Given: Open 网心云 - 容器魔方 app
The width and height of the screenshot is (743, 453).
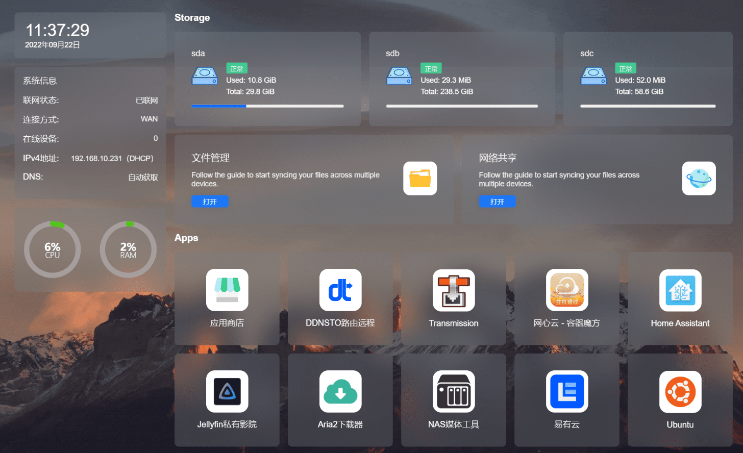Looking at the screenshot, I should click(567, 290).
